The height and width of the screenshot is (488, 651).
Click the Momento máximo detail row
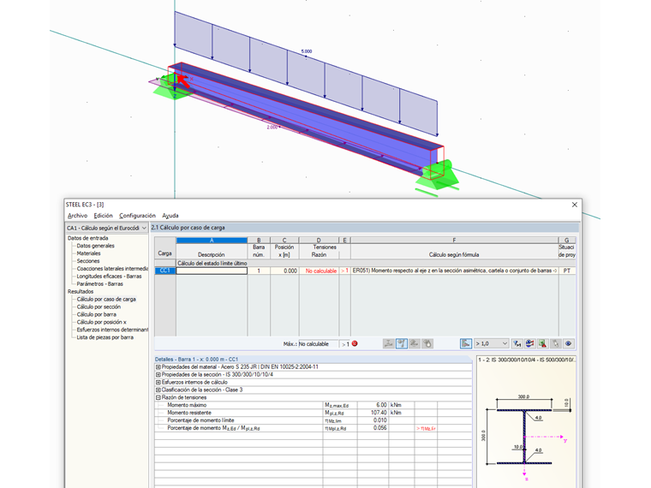click(314, 405)
